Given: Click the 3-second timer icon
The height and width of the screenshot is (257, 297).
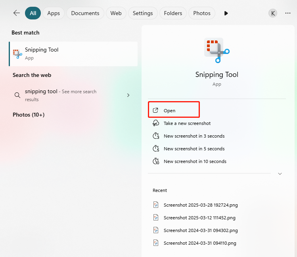Looking at the screenshot, I should coord(156,136).
